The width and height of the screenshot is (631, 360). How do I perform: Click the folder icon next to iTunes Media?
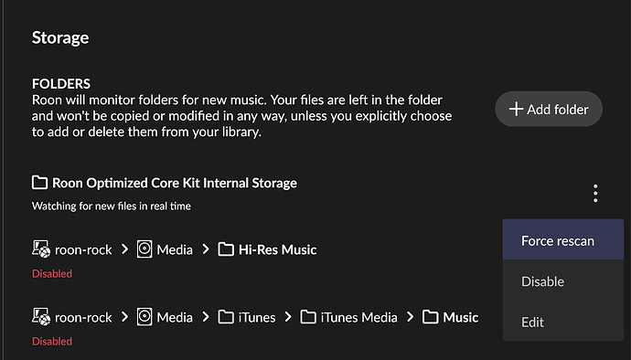pyautogui.click(x=308, y=317)
